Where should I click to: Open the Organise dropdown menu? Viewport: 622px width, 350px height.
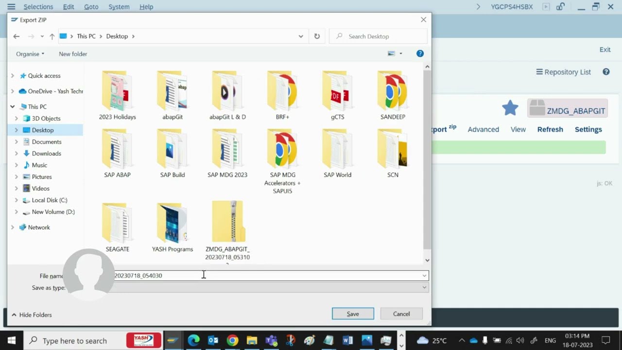(30, 54)
